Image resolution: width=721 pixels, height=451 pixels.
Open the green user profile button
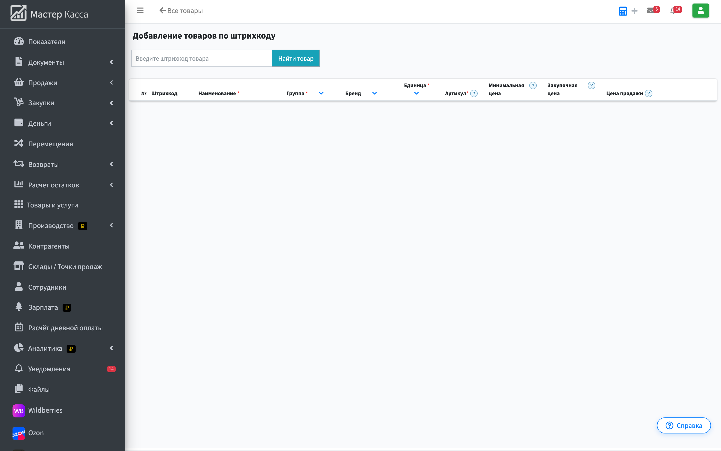point(700,11)
